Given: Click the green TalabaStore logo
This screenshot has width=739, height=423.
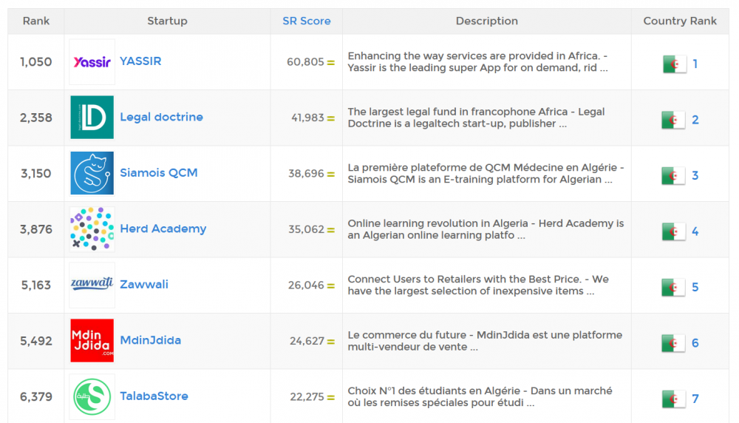Looking at the screenshot, I should (x=92, y=396).
